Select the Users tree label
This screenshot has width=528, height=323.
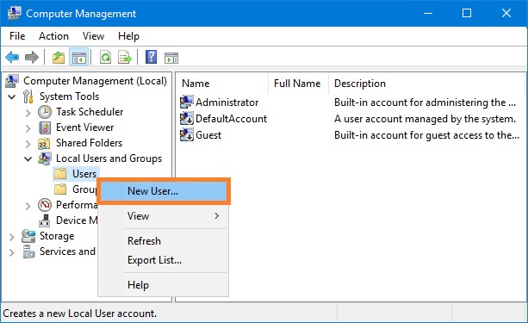tap(84, 174)
